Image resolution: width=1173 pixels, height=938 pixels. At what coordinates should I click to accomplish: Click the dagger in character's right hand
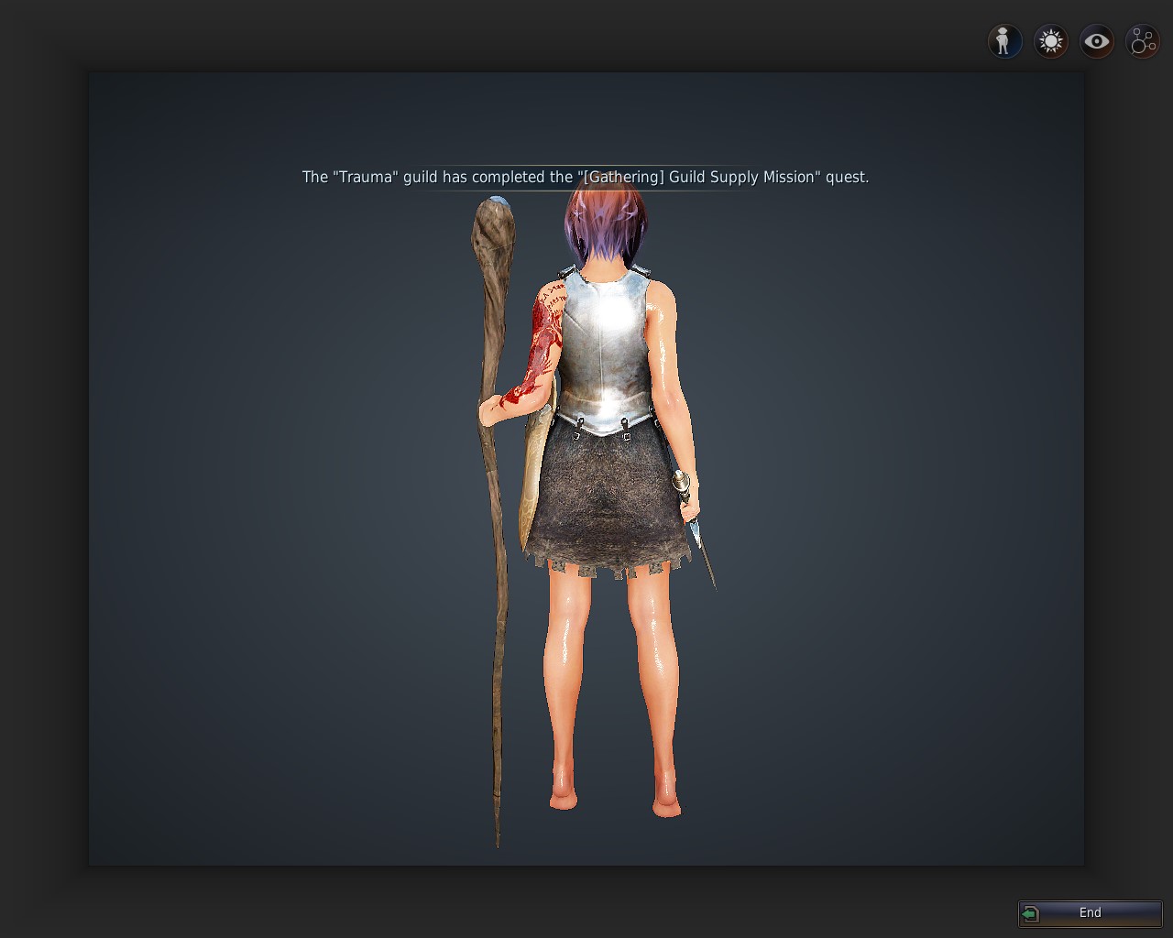[x=698, y=531]
